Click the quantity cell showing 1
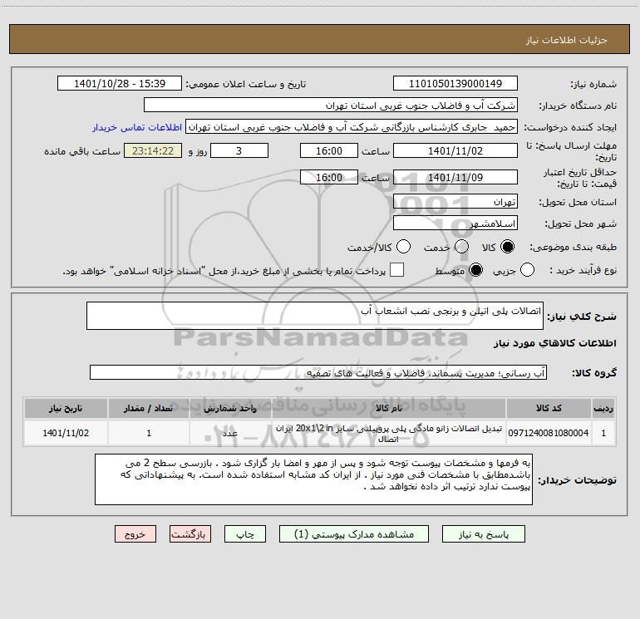This screenshot has width=640, height=619. pos(149,433)
